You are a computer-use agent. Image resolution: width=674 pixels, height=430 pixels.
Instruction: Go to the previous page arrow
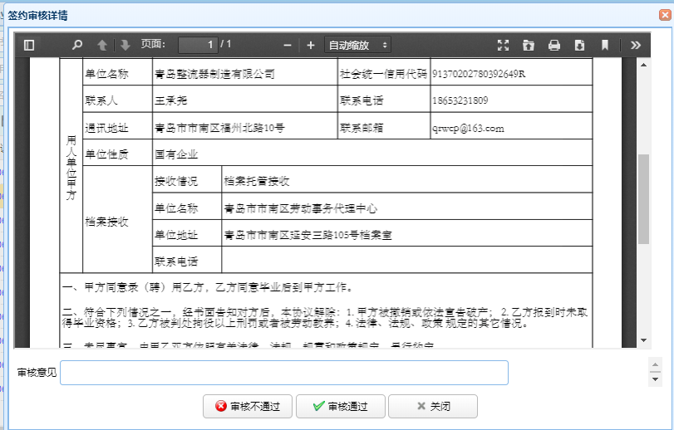pos(102,45)
